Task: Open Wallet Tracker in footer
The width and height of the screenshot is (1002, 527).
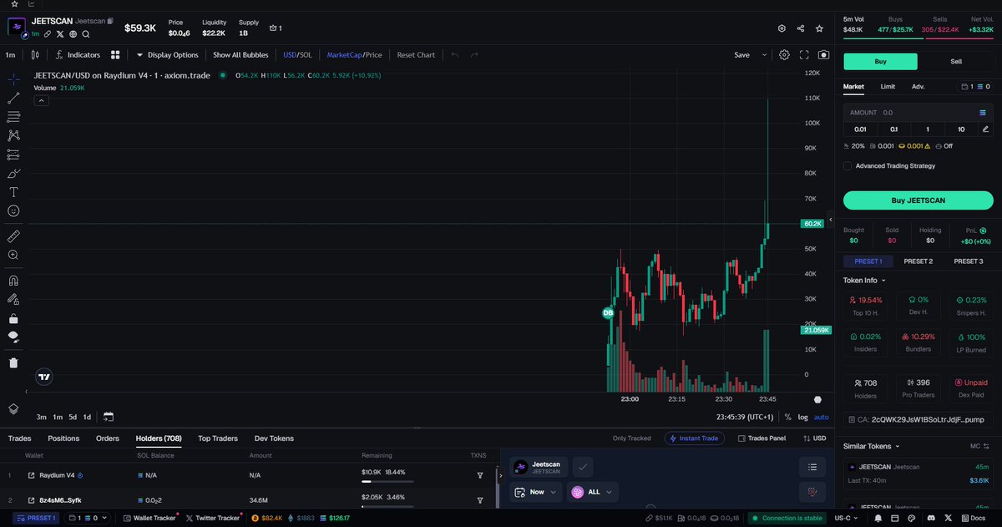Action: pos(149,519)
